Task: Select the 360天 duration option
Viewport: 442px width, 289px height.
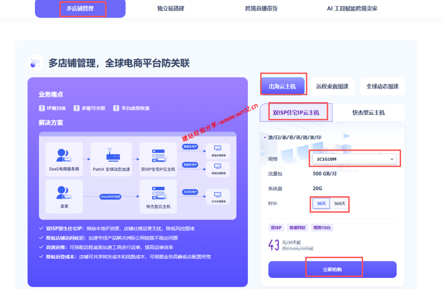Action: [x=339, y=203]
